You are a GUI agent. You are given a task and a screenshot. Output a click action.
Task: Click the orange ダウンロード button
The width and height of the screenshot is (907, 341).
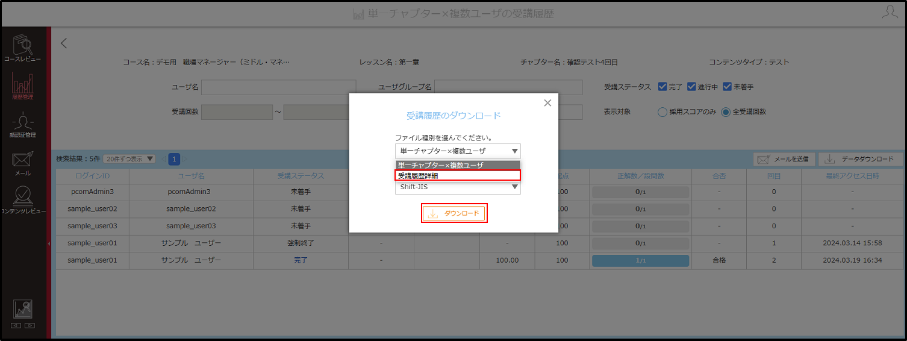[454, 213]
